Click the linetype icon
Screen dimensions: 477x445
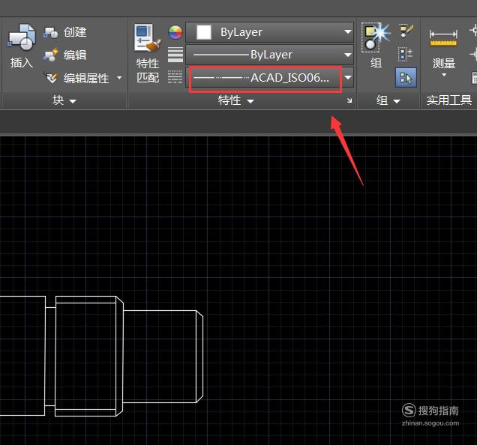[175, 77]
